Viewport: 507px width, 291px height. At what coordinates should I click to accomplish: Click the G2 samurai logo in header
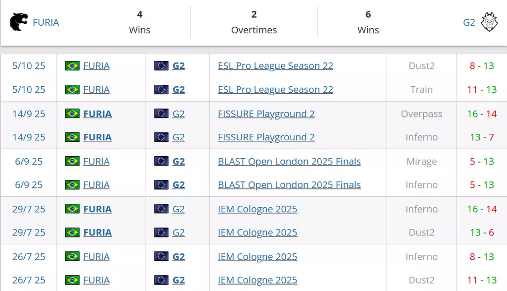click(x=489, y=22)
